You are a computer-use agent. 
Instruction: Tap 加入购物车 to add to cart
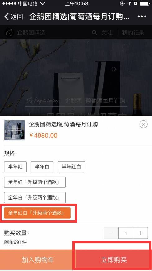38,260
